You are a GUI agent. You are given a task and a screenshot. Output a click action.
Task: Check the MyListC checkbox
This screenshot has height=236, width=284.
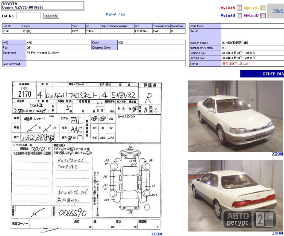point(263,8)
